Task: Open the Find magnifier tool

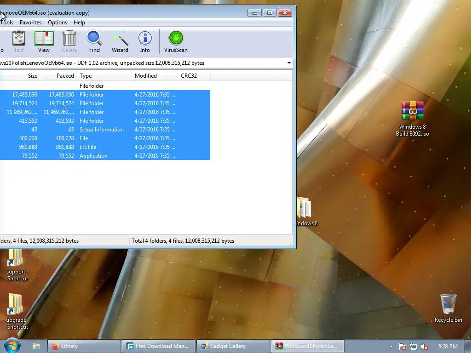Action: tap(94, 42)
